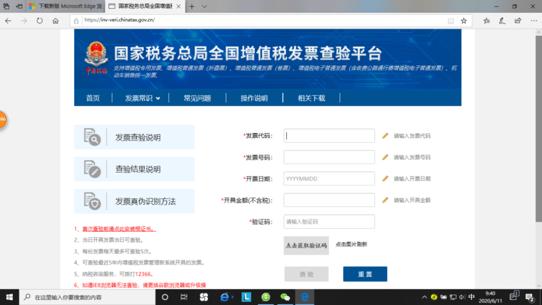Screen dimensions: 542x305
Task: Focus the 发票代码 input field
Action: coord(329,136)
